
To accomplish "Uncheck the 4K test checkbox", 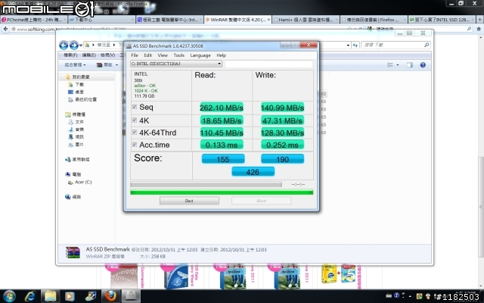I will click(135, 120).
